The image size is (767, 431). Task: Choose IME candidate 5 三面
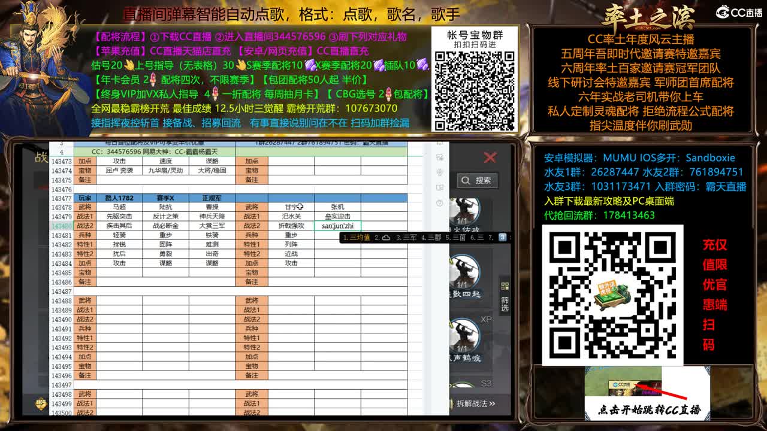coord(455,238)
